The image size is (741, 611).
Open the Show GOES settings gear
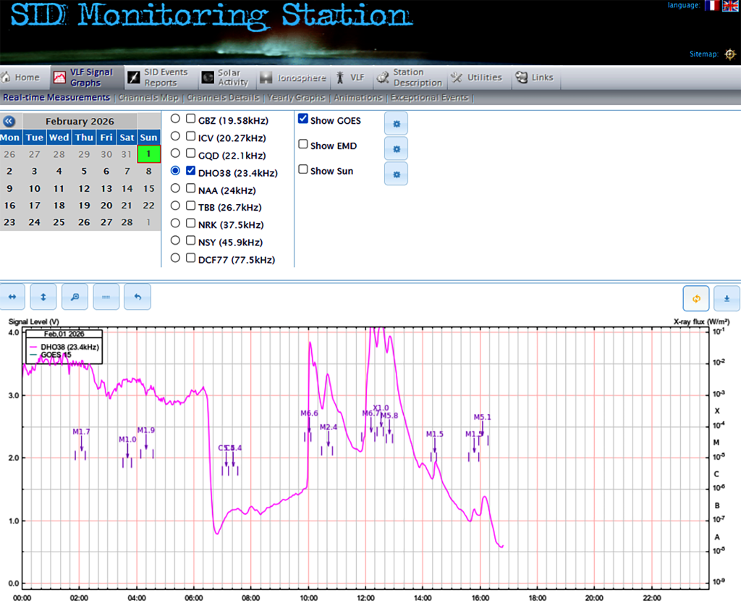pos(396,124)
